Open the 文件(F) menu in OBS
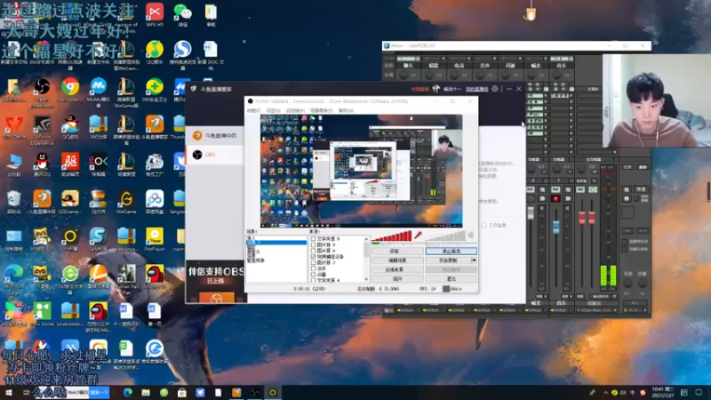Viewport: 711px width, 400px height. pos(253,110)
